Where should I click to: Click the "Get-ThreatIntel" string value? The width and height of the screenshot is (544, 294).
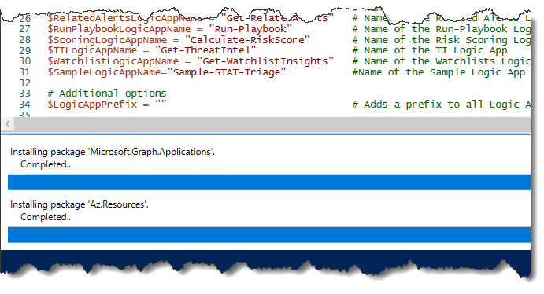click(205, 50)
